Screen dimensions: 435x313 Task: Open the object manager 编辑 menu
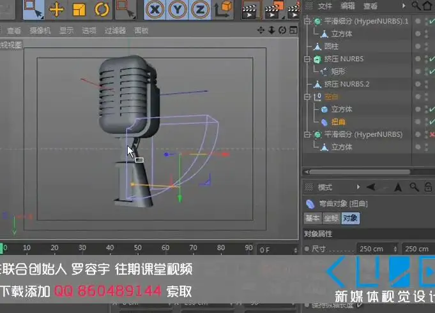pos(347,6)
